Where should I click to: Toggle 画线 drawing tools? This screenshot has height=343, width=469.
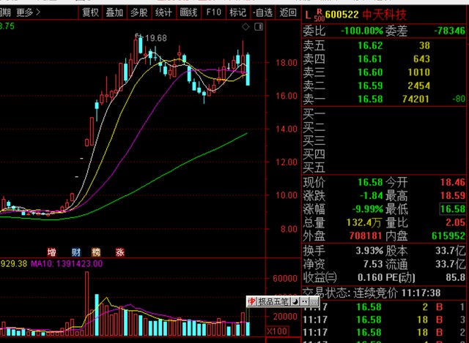pos(188,12)
